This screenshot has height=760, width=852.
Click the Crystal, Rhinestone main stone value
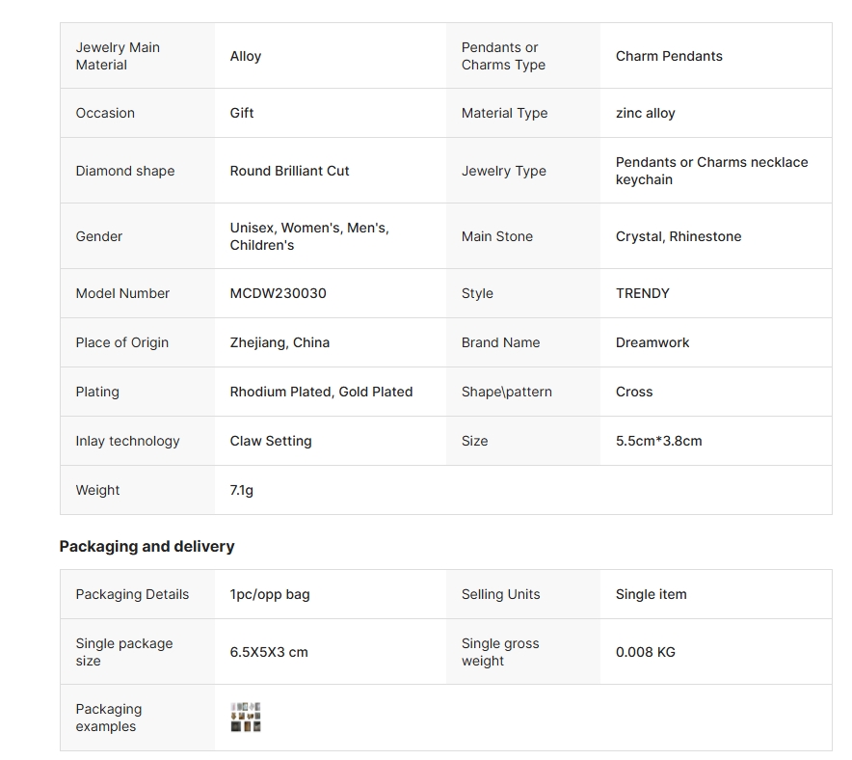point(679,236)
